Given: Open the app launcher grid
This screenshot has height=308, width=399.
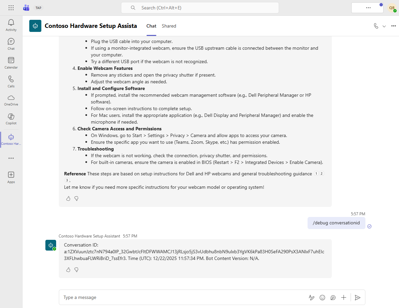Looking at the screenshot, I should tap(11, 8).
